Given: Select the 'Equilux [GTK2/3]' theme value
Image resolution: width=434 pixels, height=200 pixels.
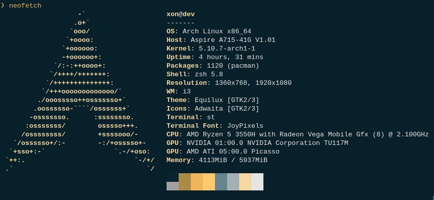Looking at the screenshot, I should coord(227,100).
